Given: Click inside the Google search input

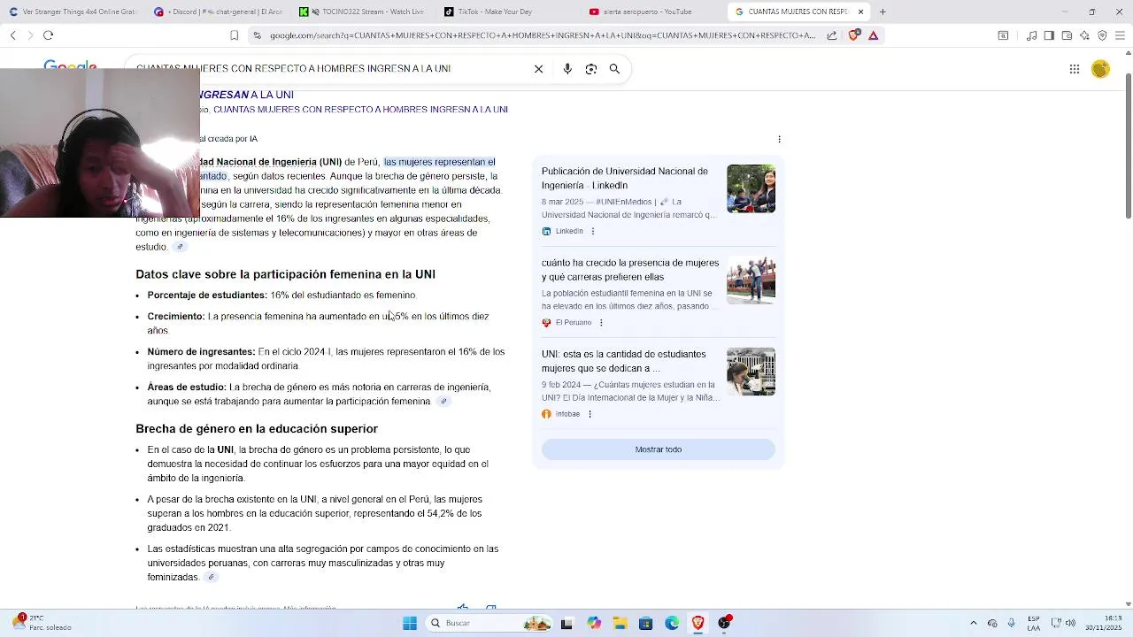Looking at the screenshot, I should pos(329,69).
